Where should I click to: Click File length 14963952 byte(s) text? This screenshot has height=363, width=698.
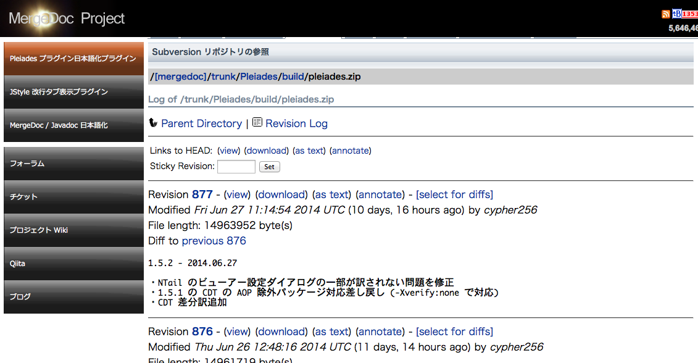click(220, 225)
